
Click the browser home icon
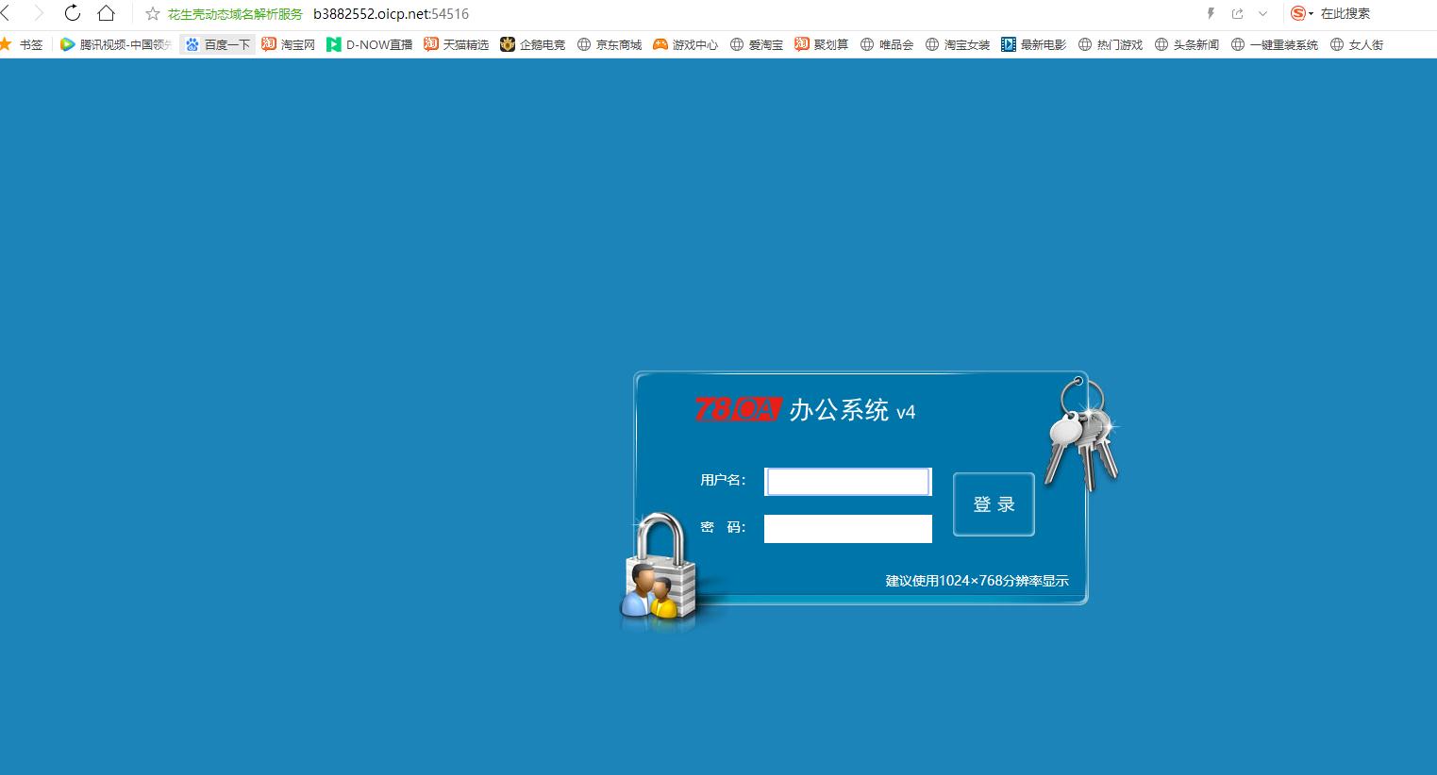point(107,13)
